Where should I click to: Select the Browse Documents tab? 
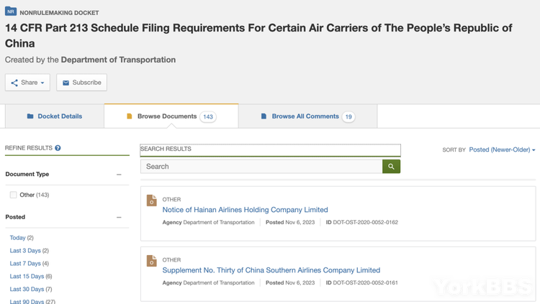pyautogui.click(x=166, y=116)
